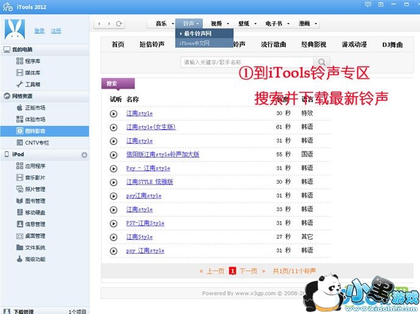Open PSY-江南Style ringtone link
This screenshot has height=314, width=420.
coord(145,223)
